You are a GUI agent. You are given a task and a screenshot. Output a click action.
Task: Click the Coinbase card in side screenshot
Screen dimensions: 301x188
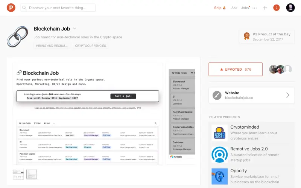[182, 146]
